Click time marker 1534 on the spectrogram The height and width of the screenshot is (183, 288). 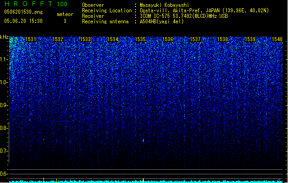click(x=113, y=39)
